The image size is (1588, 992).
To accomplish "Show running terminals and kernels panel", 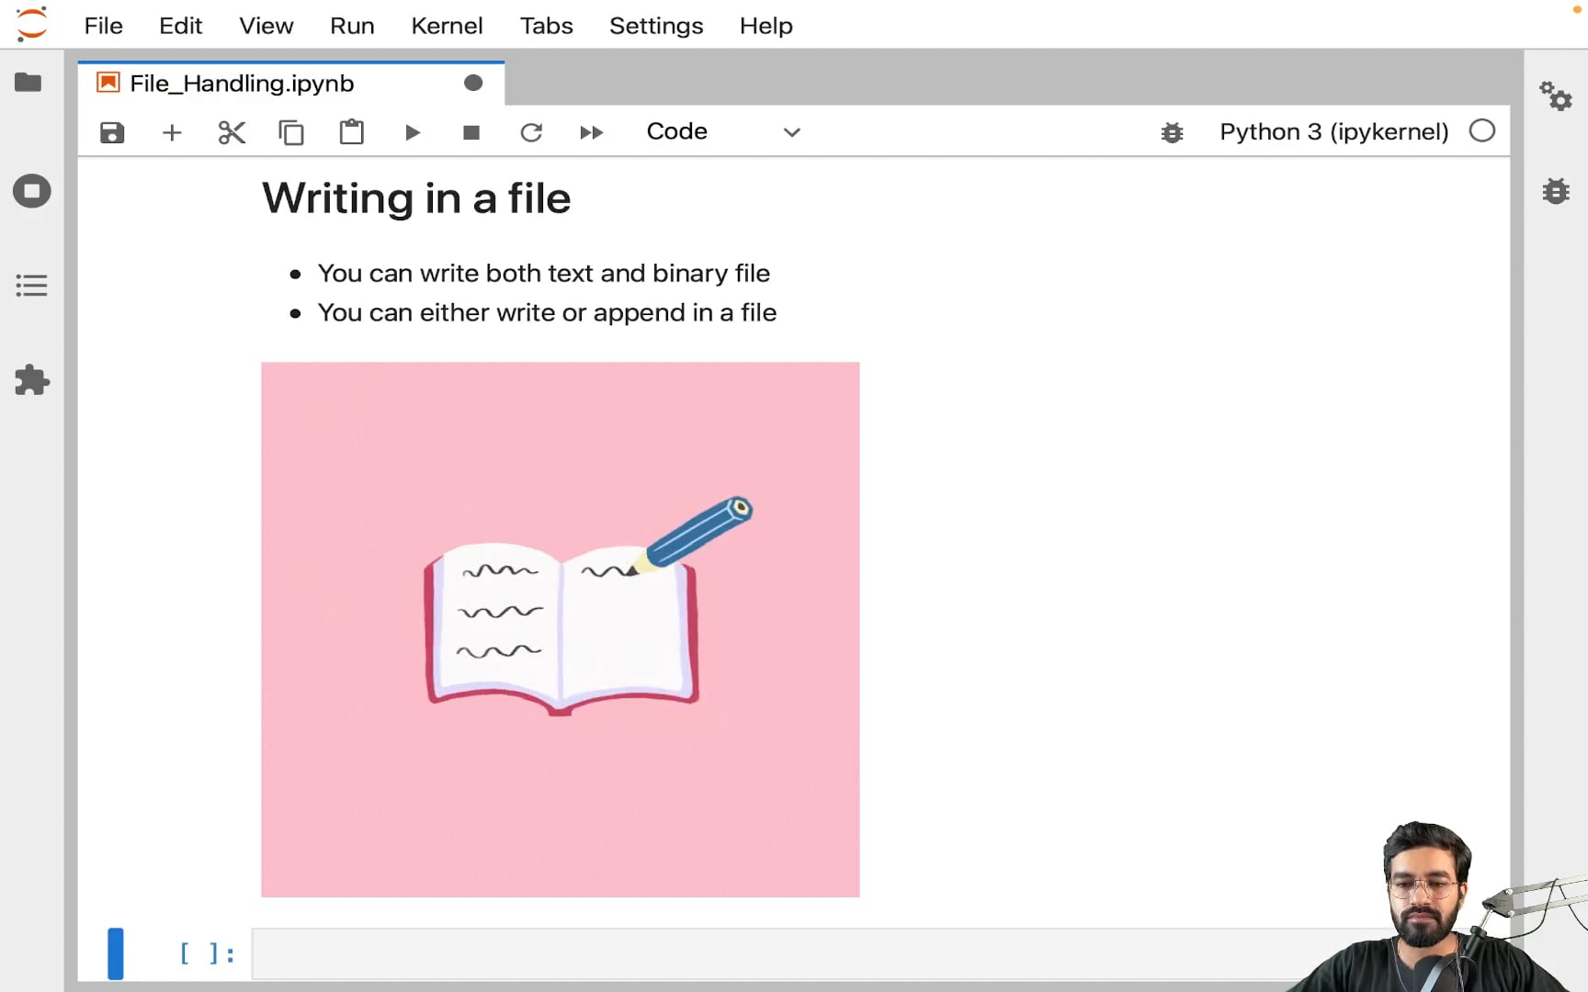I will (x=31, y=191).
